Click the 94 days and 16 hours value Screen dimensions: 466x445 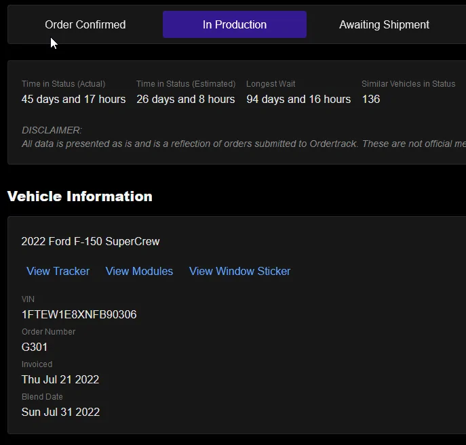298,99
